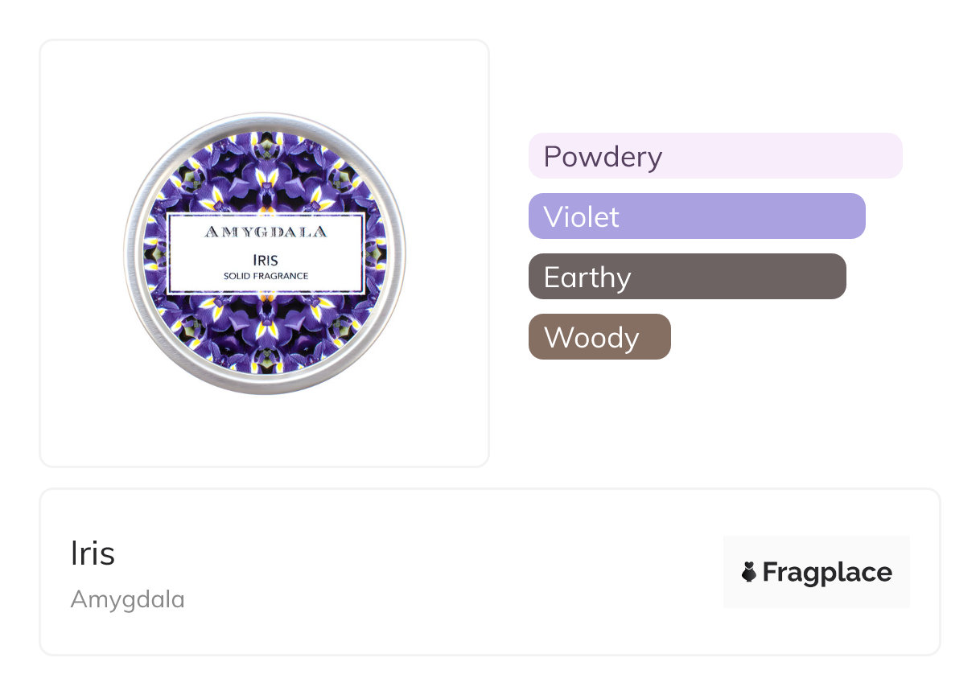Click the word Woody
Screen dimensions: 980x695
(591, 337)
